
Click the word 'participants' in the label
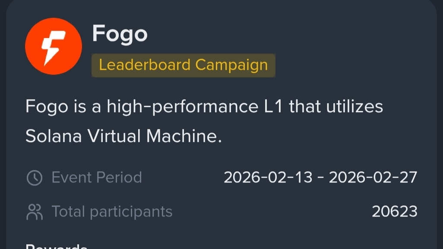click(131, 211)
